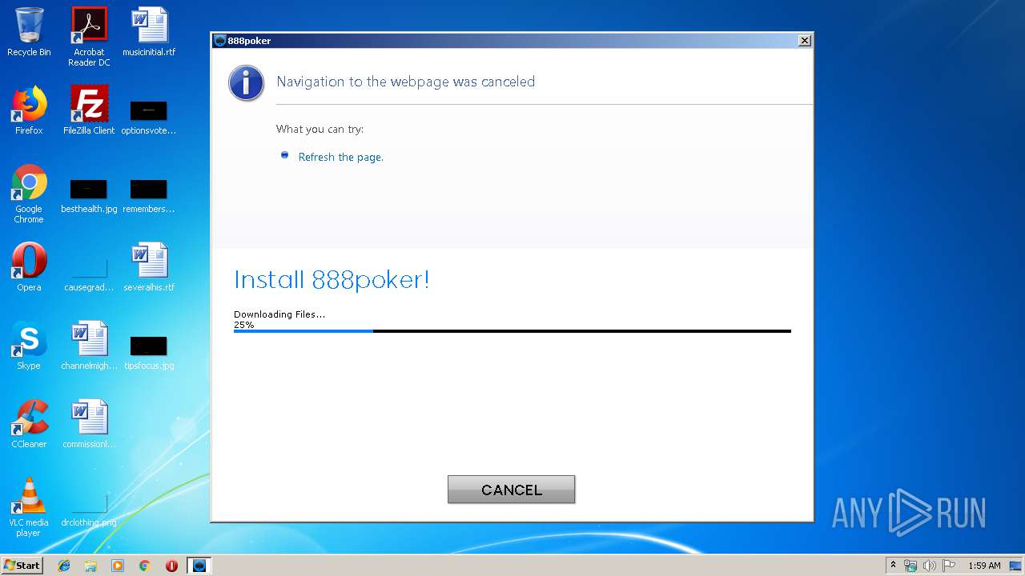1025x576 pixels.
Task: Click the 1:59 AM clock
Action: (984, 566)
